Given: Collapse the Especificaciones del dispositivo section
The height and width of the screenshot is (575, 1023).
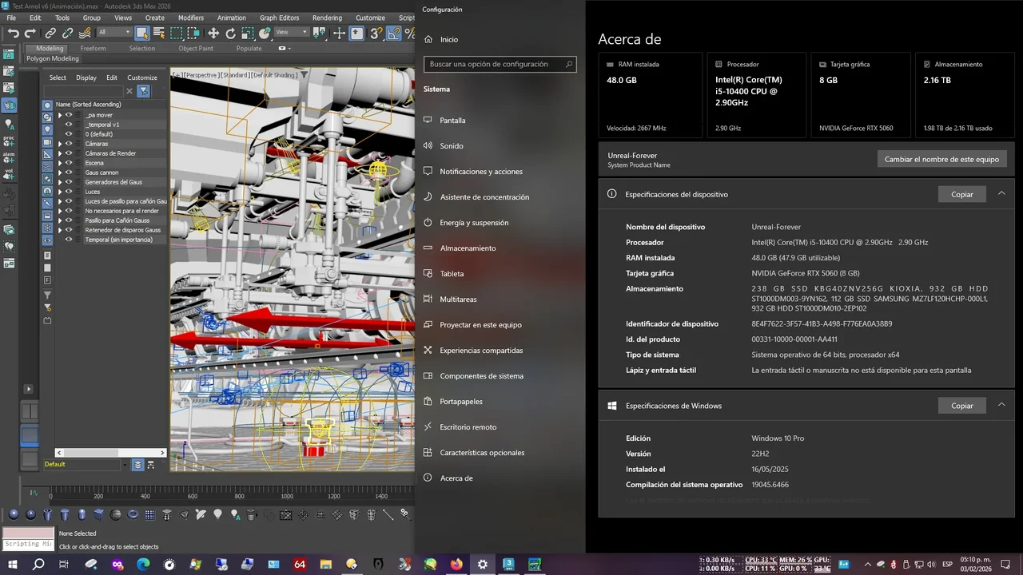Looking at the screenshot, I should (1001, 194).
